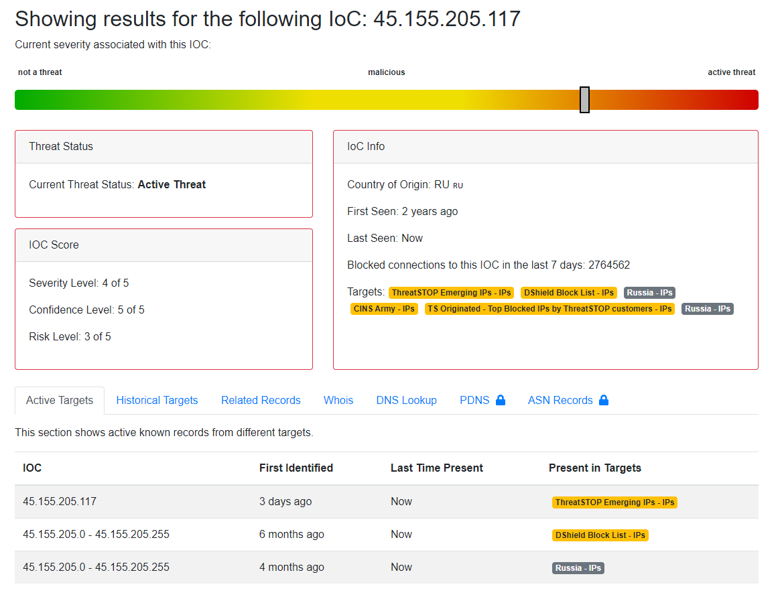Image resolution: width=780 pixels, height=607 pixels.
Task: Open the Whois tab
Action: pyautogui.click(x=338, y=399)
